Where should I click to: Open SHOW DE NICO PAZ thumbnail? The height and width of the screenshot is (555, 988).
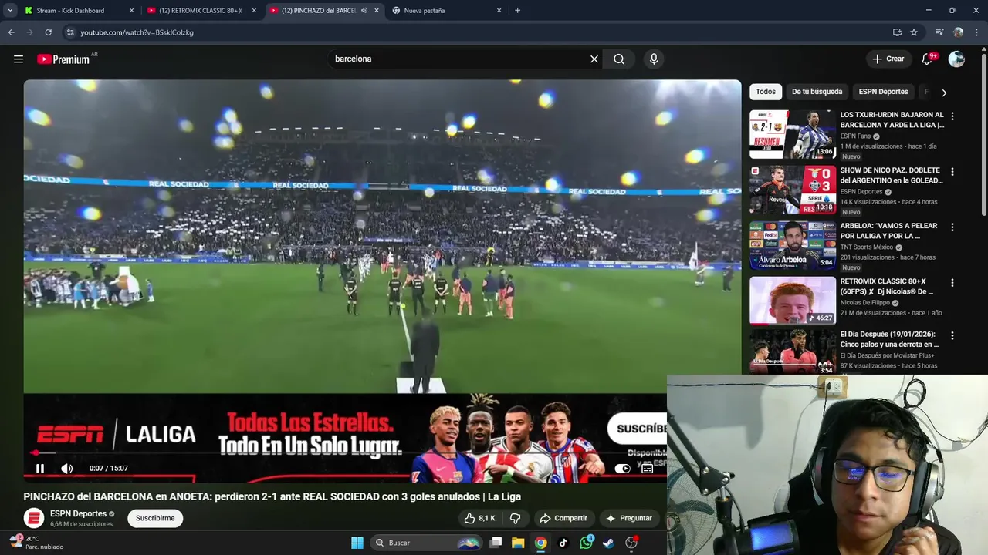pyautogui.click(x=793, y=190)
